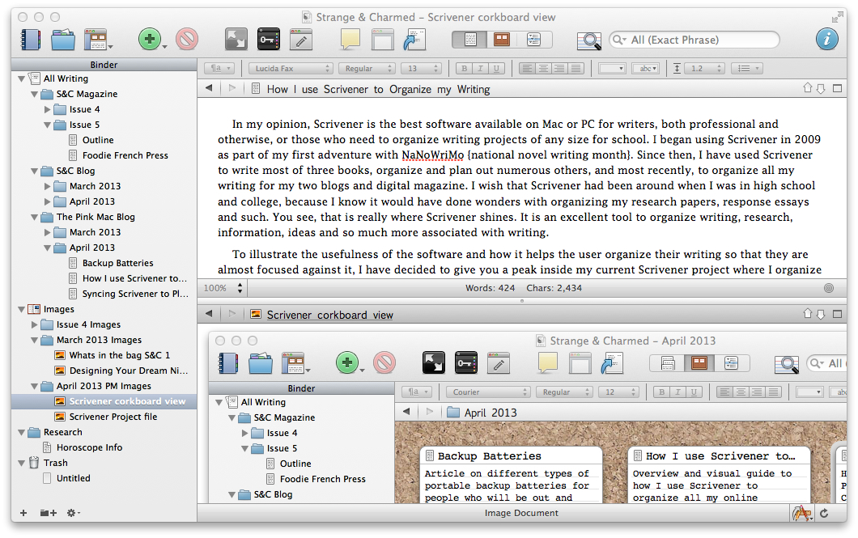Collapse the Issue 5 folder
Image resolution: width=858 pixels, height=538 pixels.
click(48, 125)
